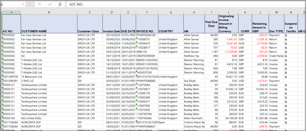The image size is (306, 131).
Task: Click invoice number EESMS112020002
Action: click(x=147, y=60)
